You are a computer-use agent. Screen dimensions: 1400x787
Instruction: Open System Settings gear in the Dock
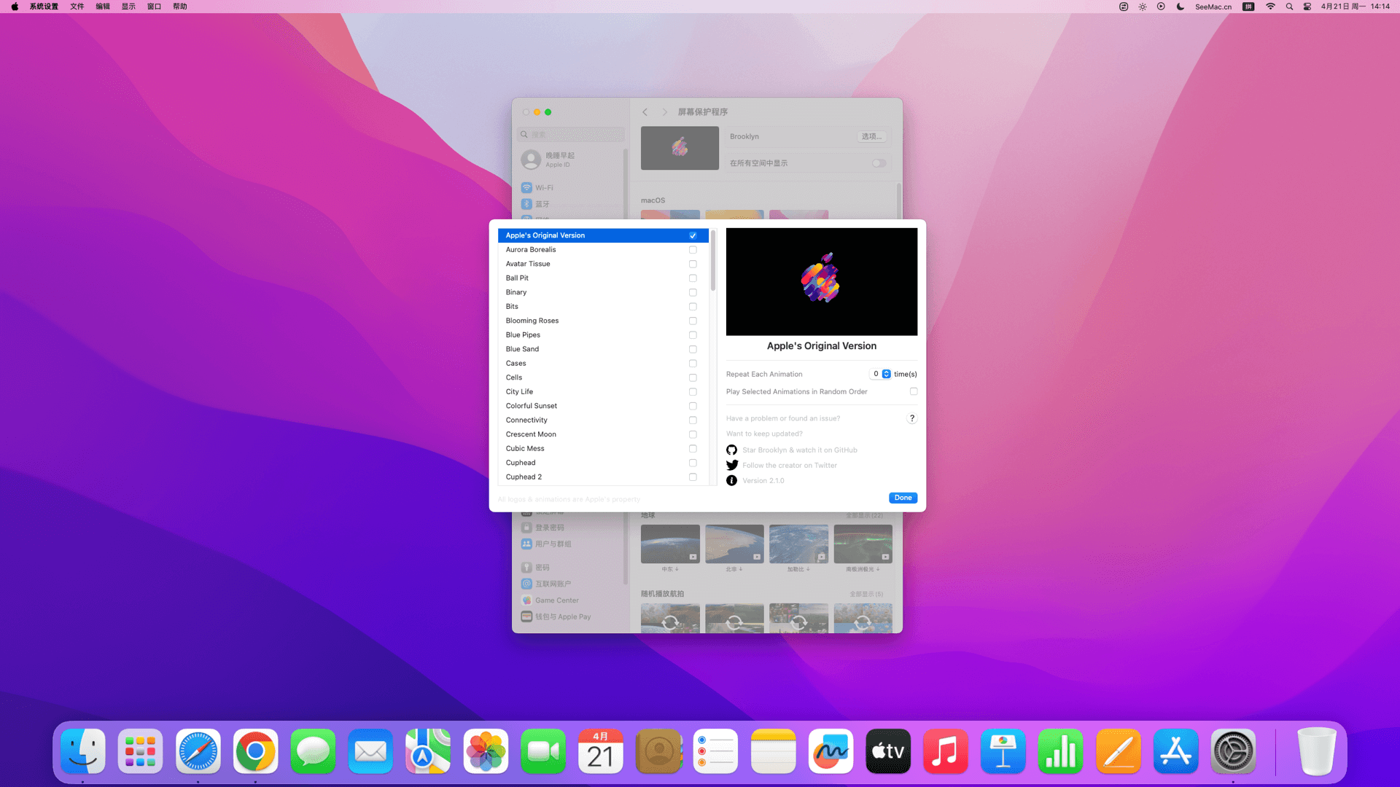click(1234, 751)
